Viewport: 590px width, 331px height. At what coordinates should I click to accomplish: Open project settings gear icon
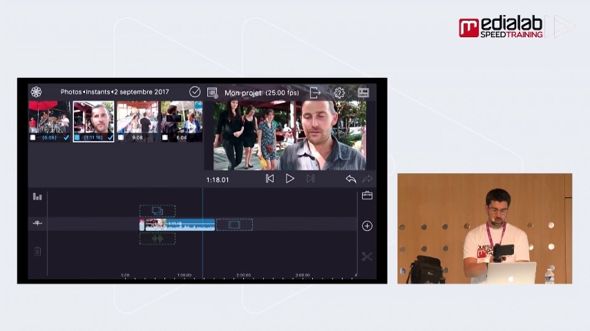click(x=339, y=92)
